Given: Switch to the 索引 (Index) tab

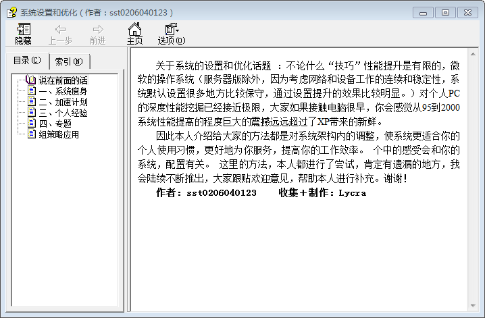Looking at the screenshot, I should (x=69, y=61).
